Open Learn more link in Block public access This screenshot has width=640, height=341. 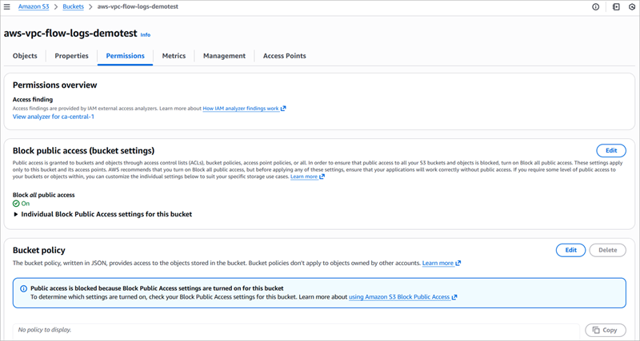click(307, 176)
